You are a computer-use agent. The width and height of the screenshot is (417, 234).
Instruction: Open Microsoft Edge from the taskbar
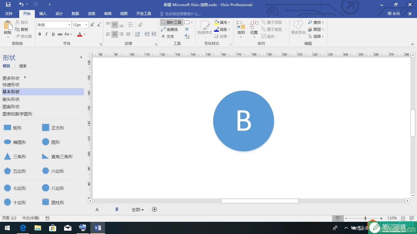coord(23,228)
